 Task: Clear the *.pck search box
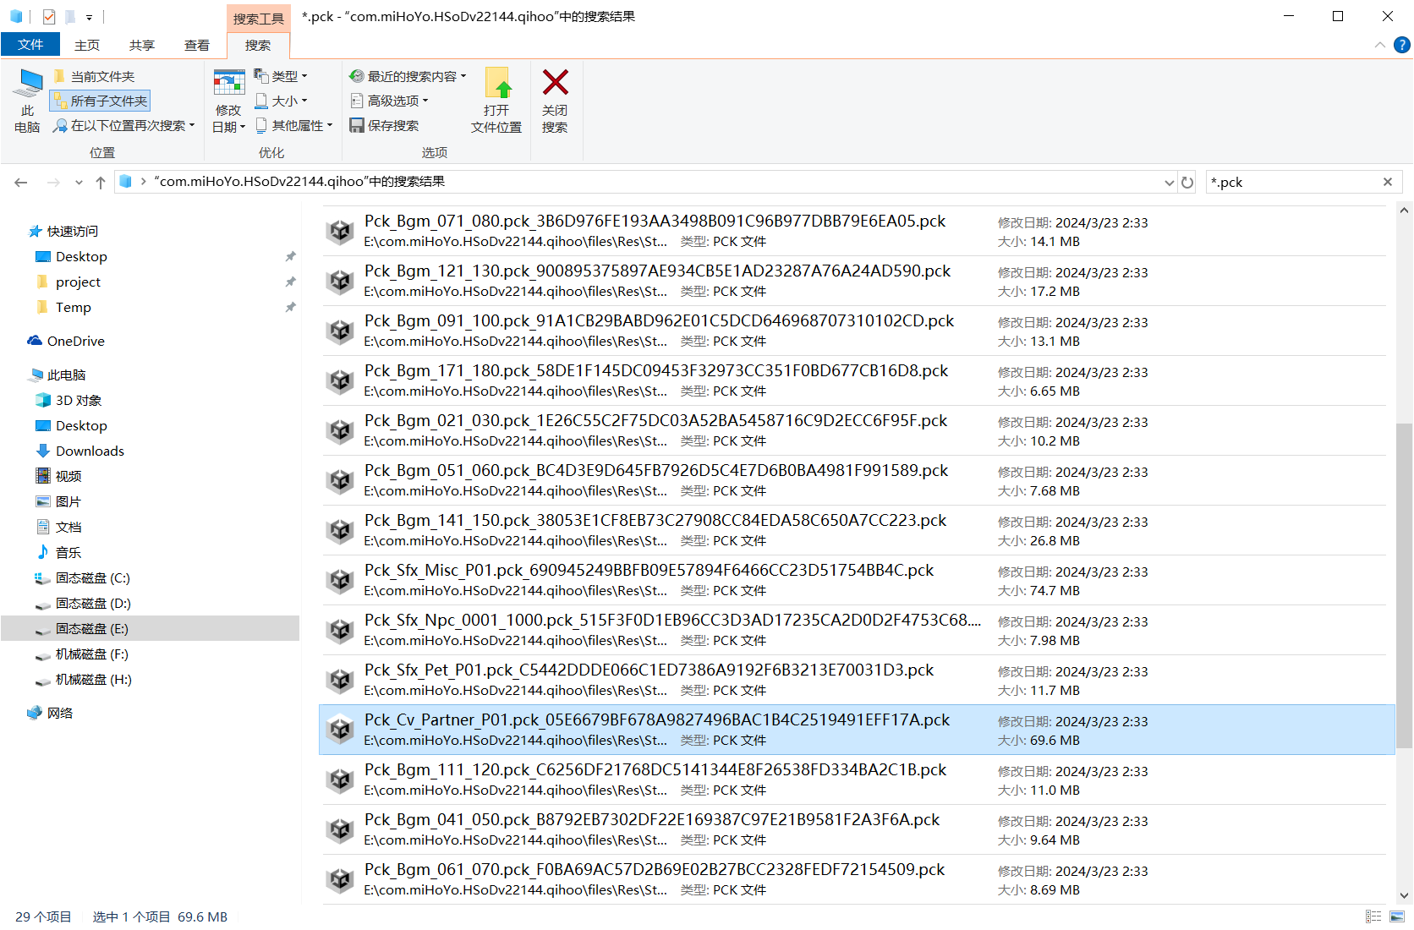pos(1387,182)
